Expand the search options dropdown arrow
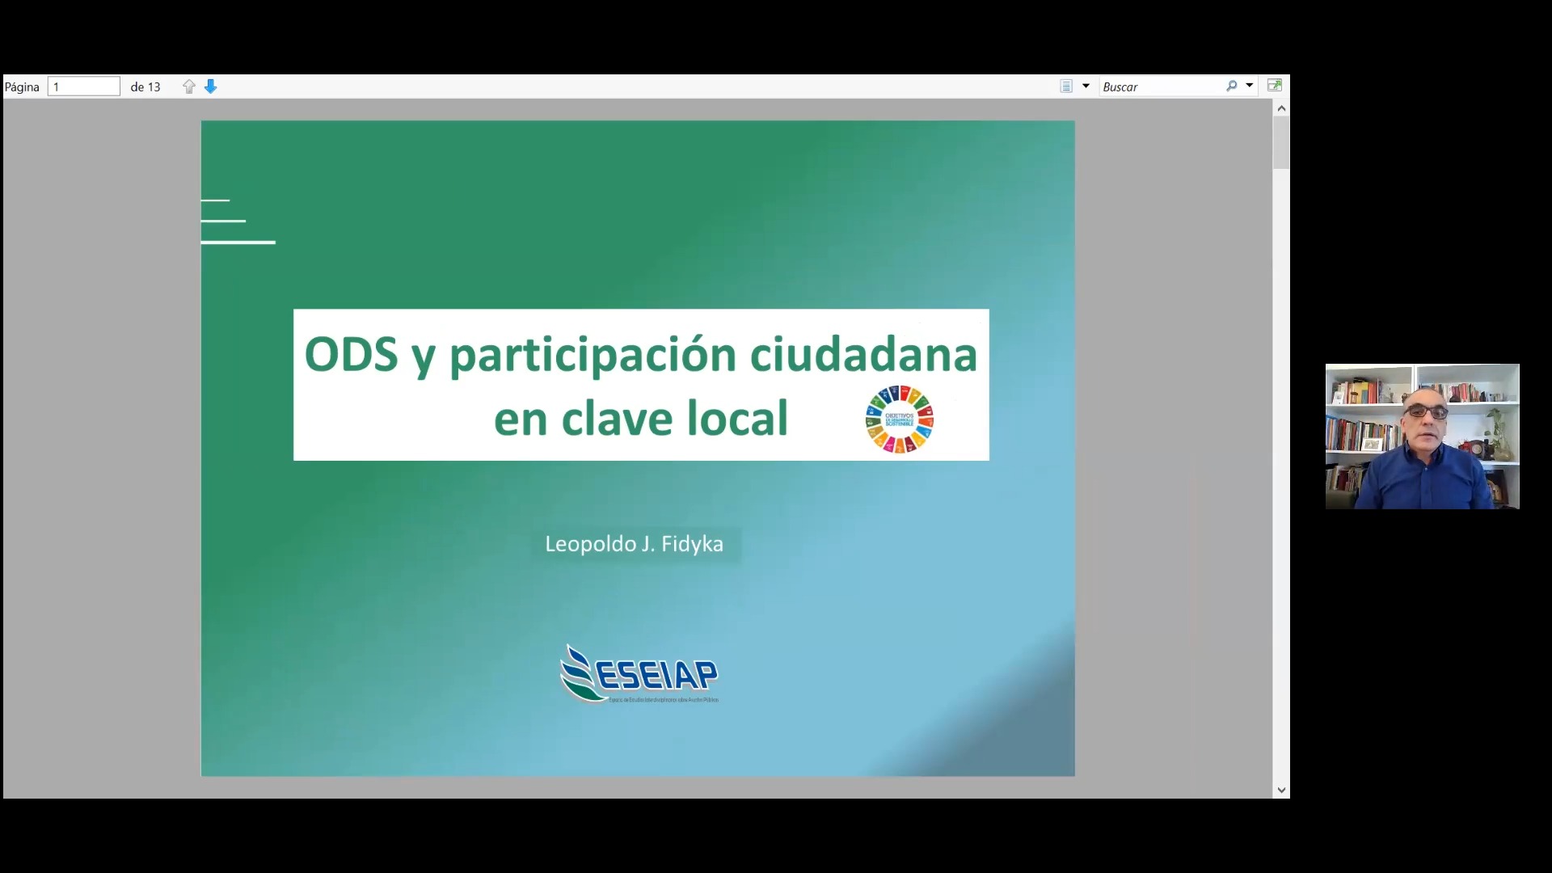 (1249, 86)
